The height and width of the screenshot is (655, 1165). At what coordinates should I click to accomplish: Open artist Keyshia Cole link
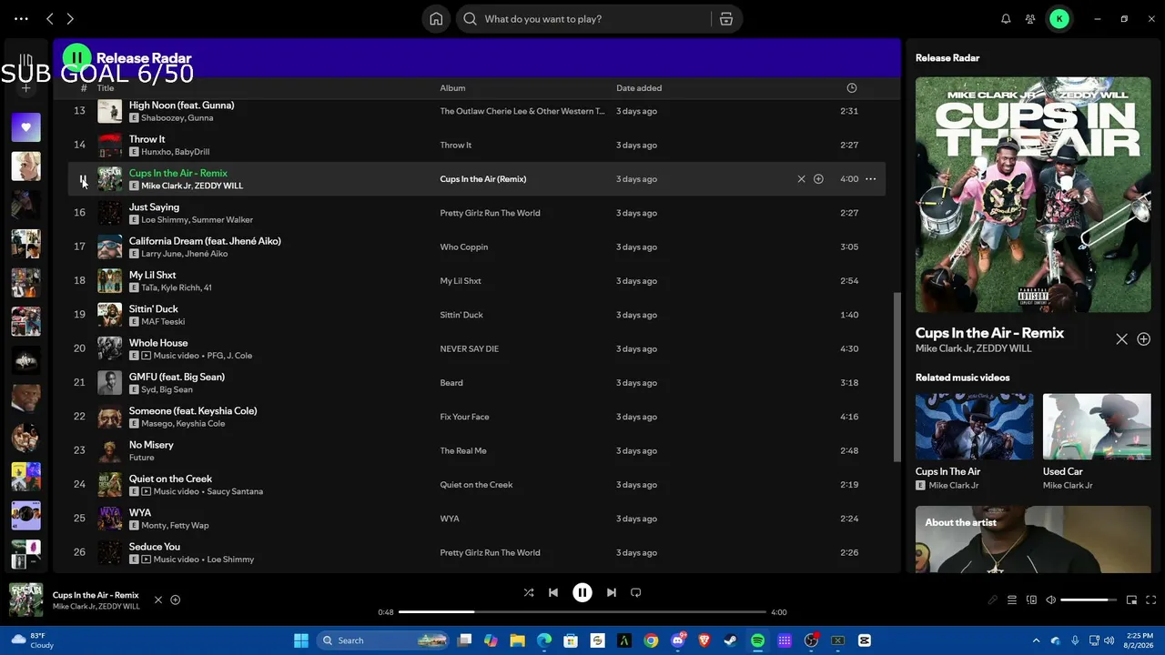tap(204, 424)
